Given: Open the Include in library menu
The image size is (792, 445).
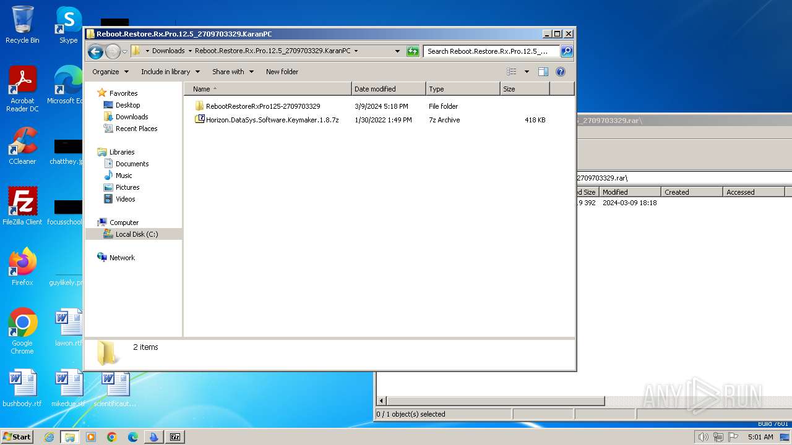Looking at the screenshot, I should click(170, 72).
